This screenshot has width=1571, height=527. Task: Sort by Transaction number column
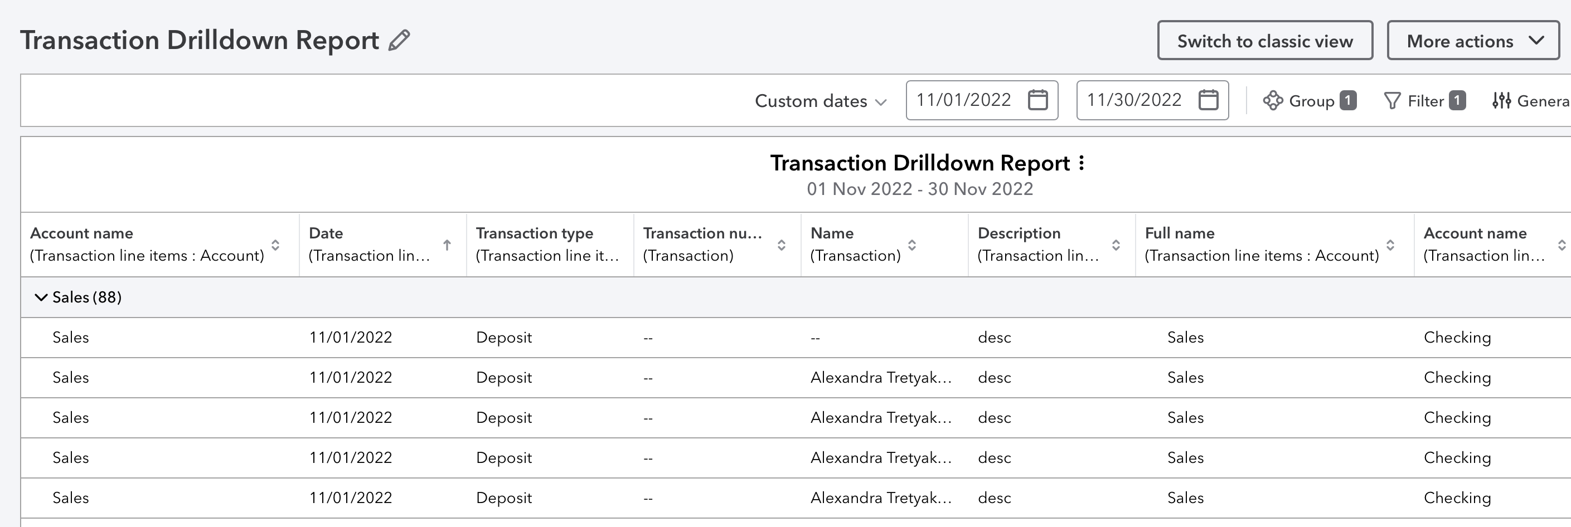[x=781, y=245]
